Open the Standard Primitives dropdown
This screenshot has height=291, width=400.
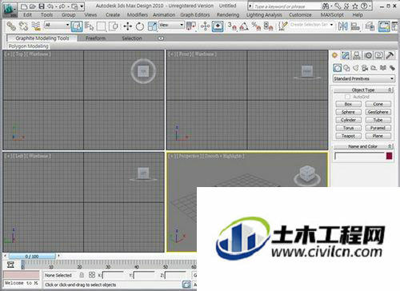pyautogui.click(x=363, y=78)
